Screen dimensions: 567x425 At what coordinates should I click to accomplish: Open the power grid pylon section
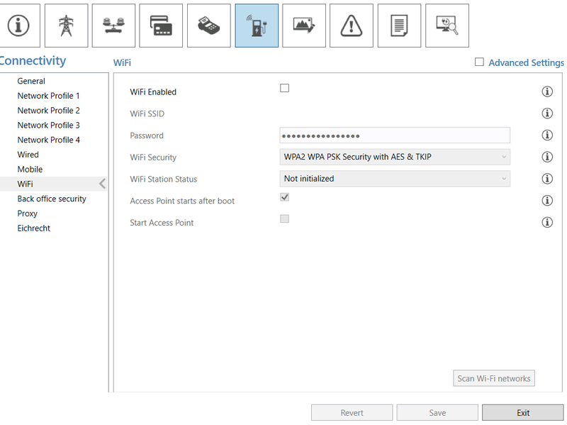pyautogui.click(x=66, y=26)
